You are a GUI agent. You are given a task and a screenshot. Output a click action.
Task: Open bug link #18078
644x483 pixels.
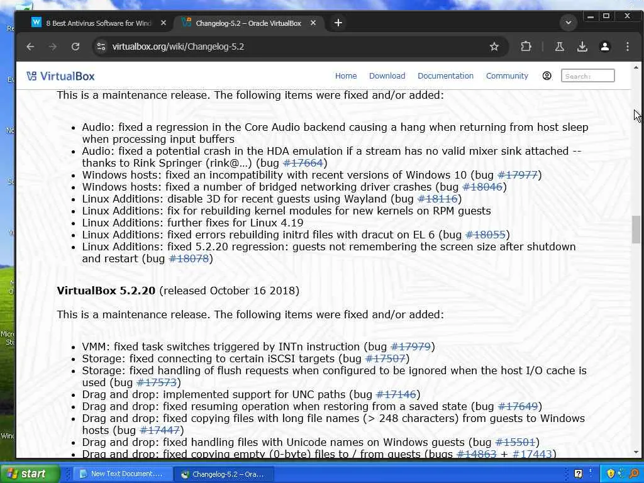coord(189,258)
